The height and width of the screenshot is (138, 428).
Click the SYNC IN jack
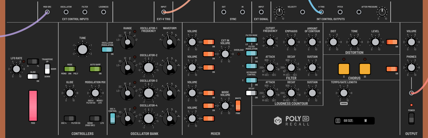[x=243, y=12]
